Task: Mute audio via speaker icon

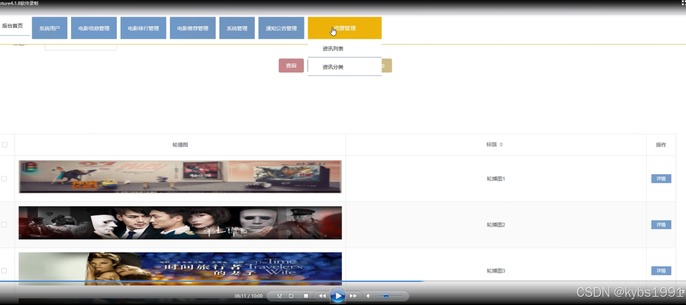Action: coord(368,296)
